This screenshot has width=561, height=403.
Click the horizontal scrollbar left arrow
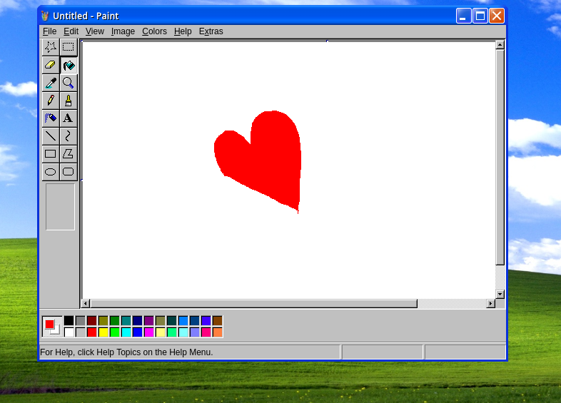pos(85,304)
